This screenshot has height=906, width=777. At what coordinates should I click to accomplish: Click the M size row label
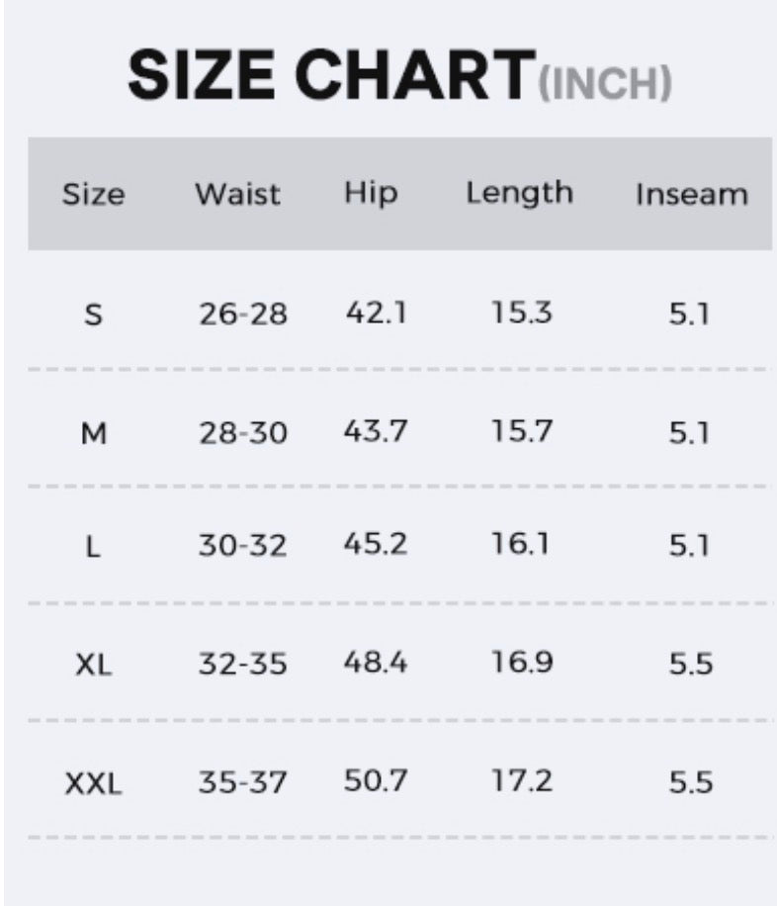click(94, 433)
